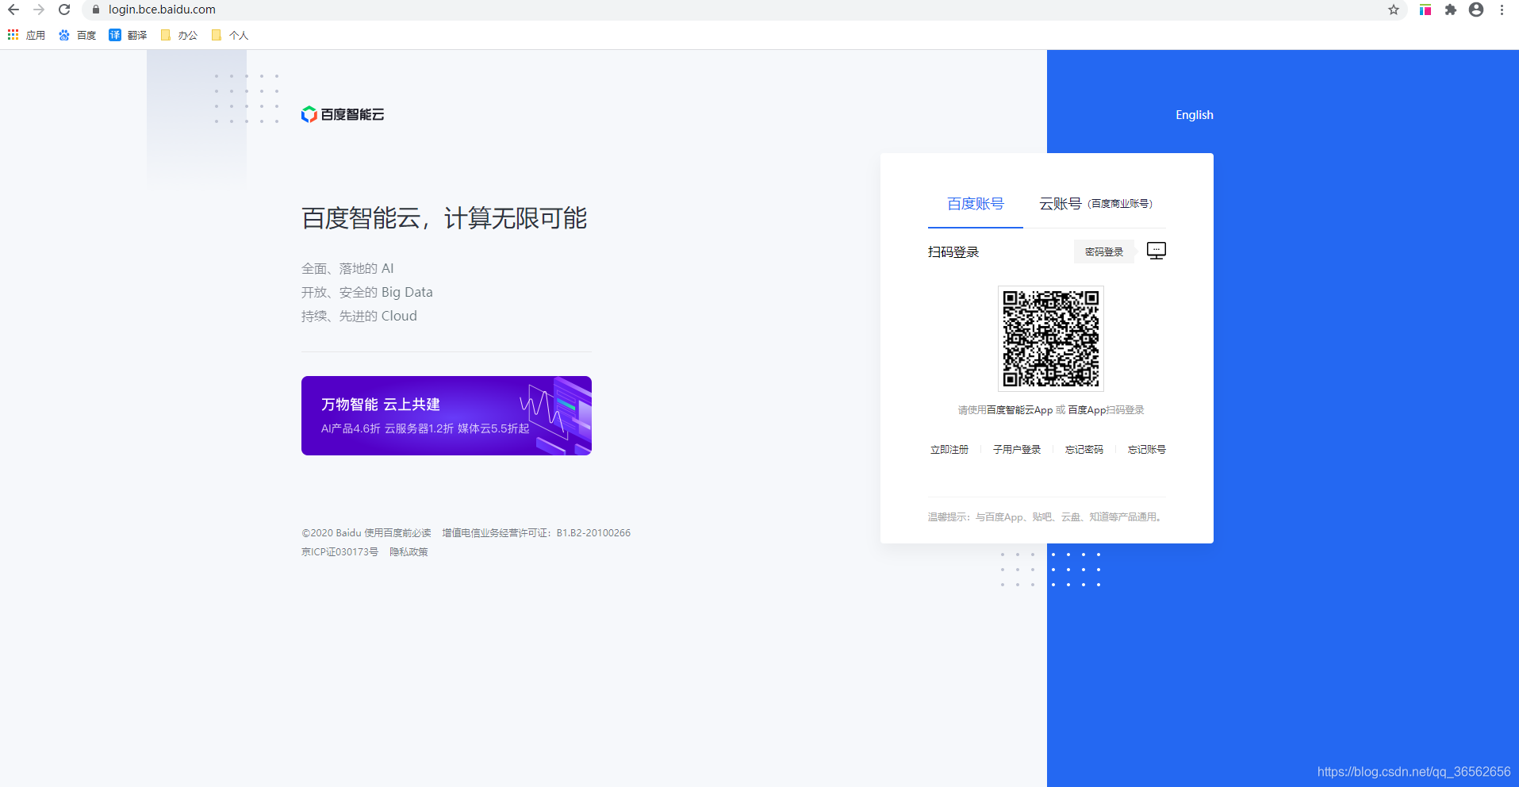Click 忘记密码 link

click(1084, 450)
